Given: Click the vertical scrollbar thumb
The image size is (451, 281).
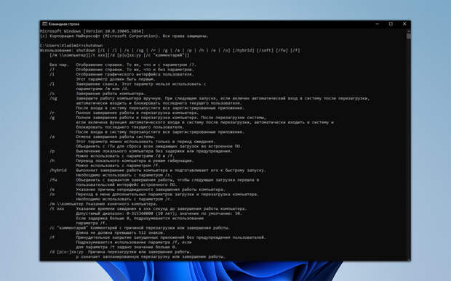Looking at the screenshot, I should coord(409,36).
